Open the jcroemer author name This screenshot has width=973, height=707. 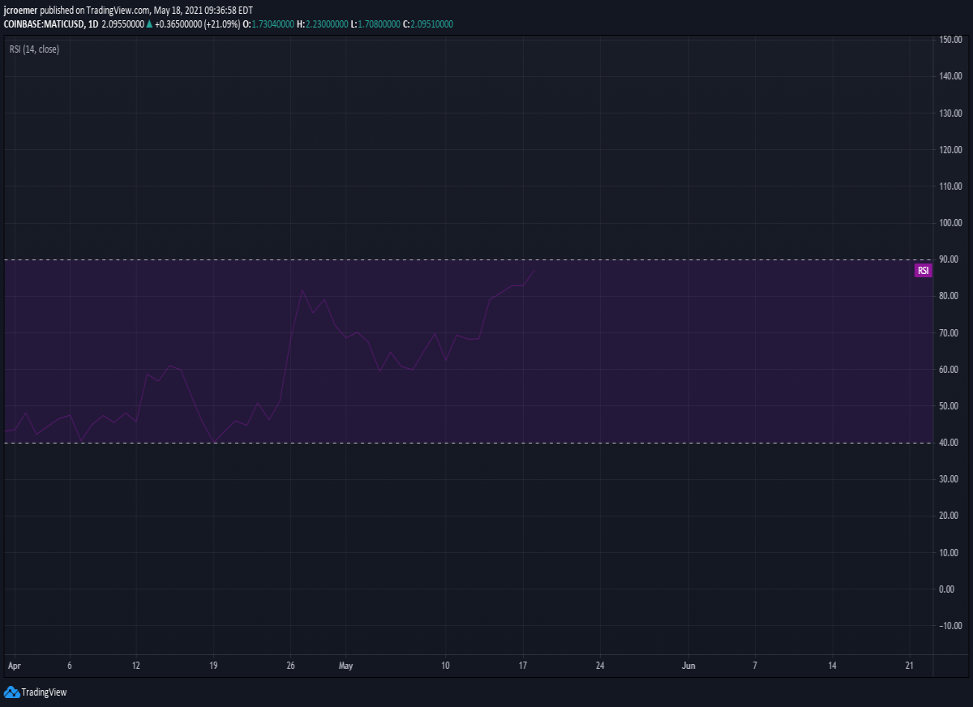pos(20,11)
